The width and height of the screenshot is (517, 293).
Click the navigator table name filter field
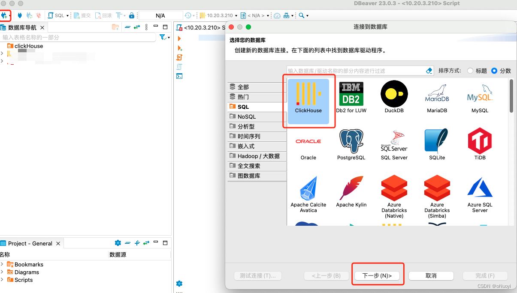point(78,37)
